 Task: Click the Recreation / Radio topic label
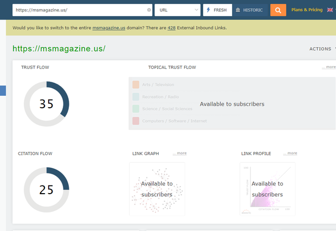tap(160, 97)
